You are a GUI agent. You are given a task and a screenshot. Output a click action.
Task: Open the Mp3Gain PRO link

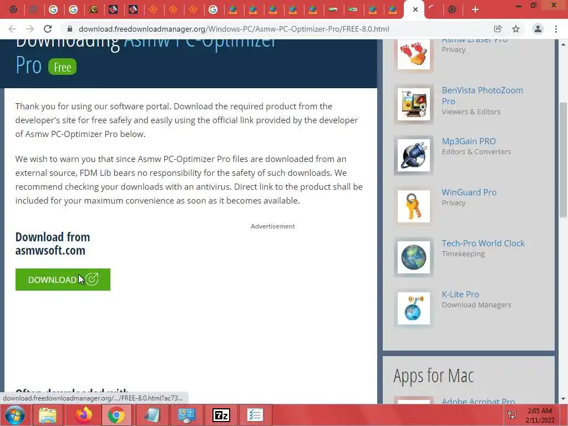469,141
